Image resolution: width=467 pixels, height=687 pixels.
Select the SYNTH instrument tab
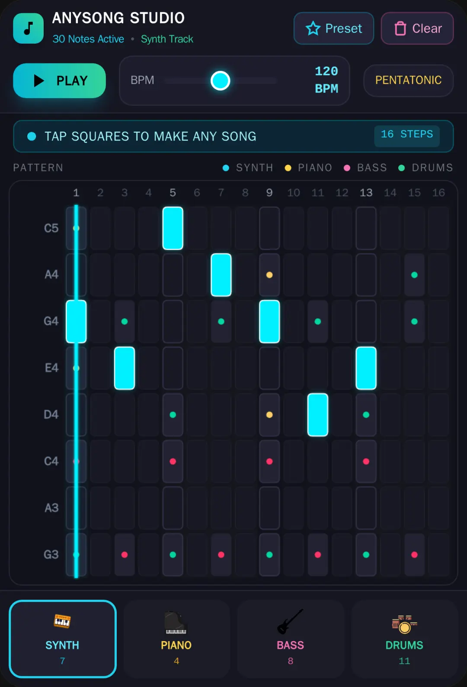[x=63, y=639]
